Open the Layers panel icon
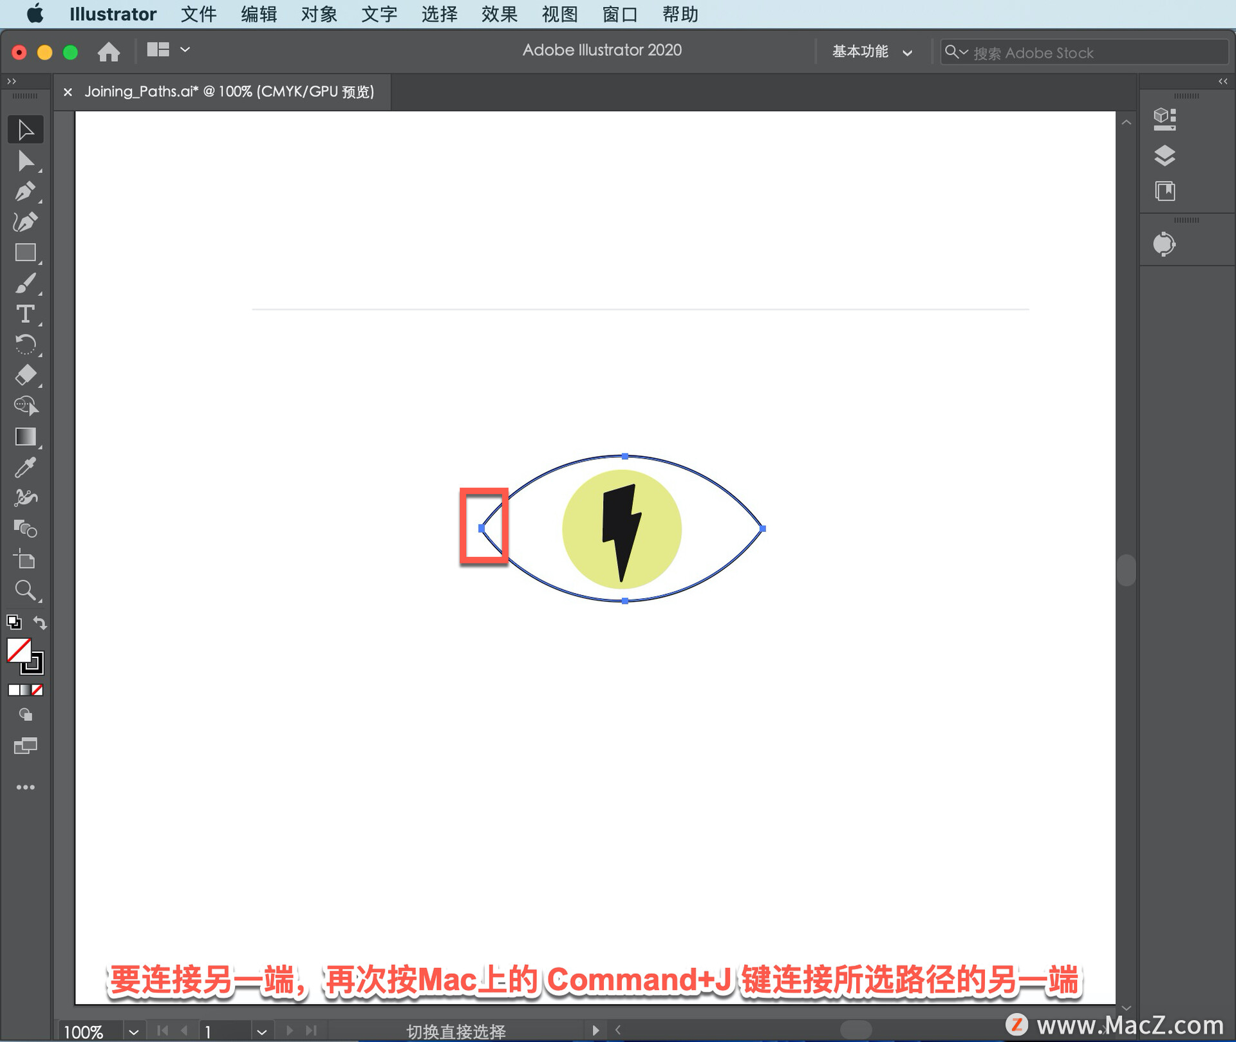This screenshot has width=1236, height=1042. point(1165,156)
